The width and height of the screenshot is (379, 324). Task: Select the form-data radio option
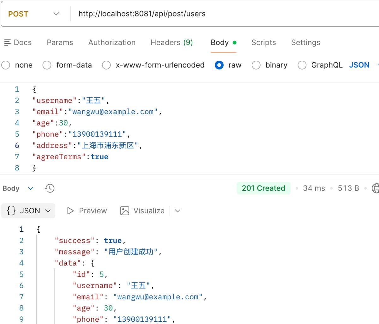(47, 65)
